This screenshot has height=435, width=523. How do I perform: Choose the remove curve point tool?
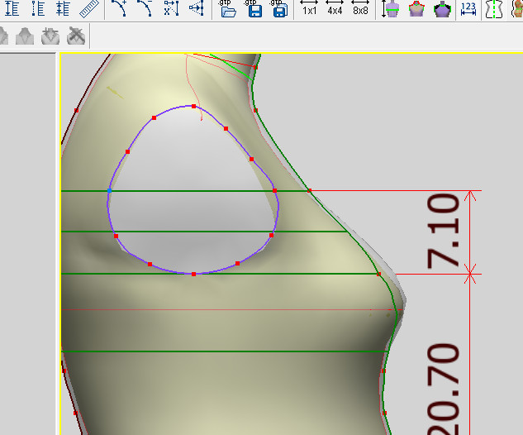coord(145,9)
